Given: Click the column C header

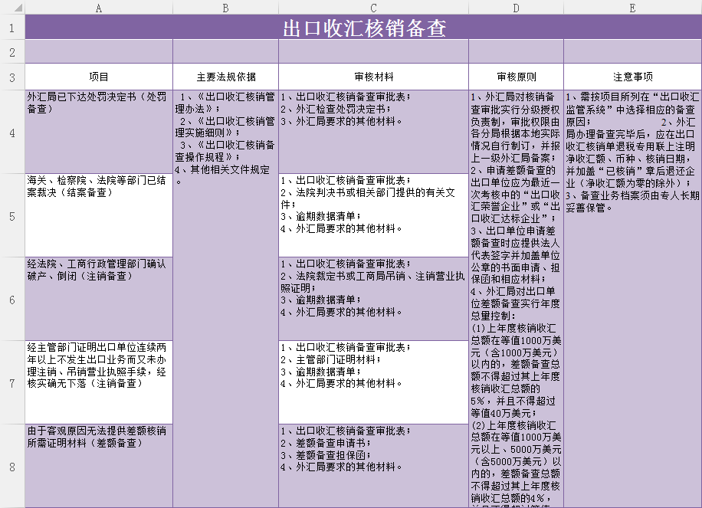Looking at the screenshot, I should pyautogui.click(x=373, y=8).
